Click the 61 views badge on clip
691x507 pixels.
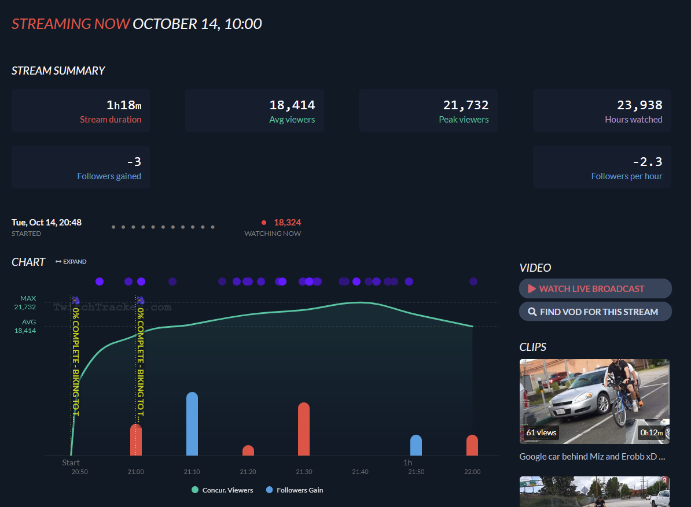541,432
